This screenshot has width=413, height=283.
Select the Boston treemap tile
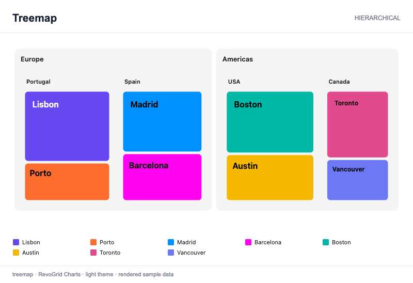[x=270, y=122]
